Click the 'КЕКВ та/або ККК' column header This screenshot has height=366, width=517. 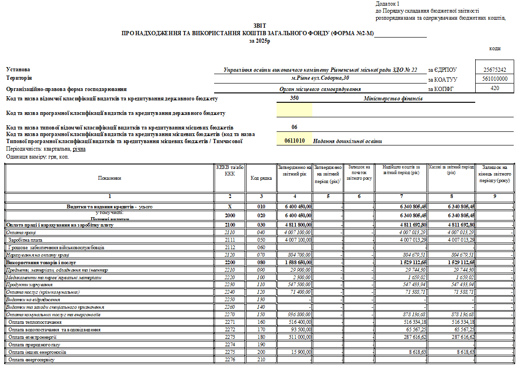(x=230, y=170)
